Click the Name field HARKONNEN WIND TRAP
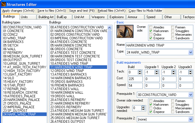Image resolution: width=195 pixels, height=123 pixels. tap(159, 45)
